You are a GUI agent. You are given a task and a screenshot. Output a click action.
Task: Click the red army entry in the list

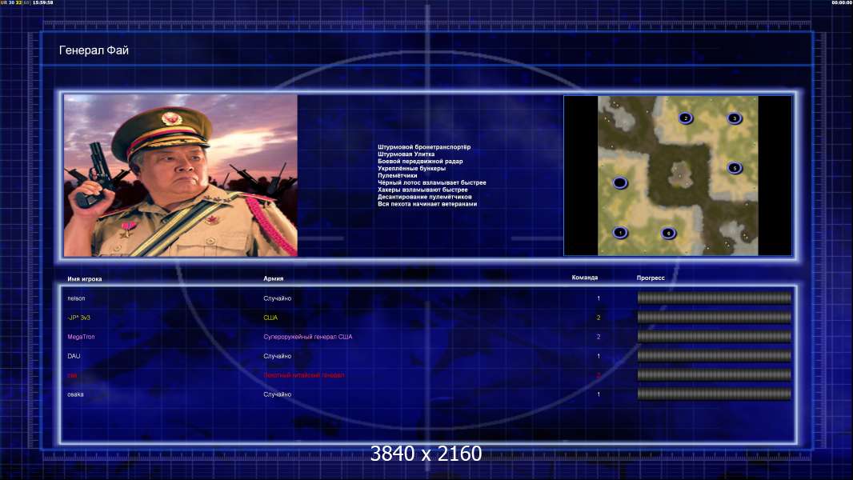point(303,375)
